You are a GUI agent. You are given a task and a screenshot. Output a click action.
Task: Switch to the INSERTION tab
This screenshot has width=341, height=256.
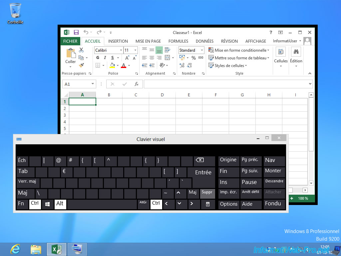118,41
